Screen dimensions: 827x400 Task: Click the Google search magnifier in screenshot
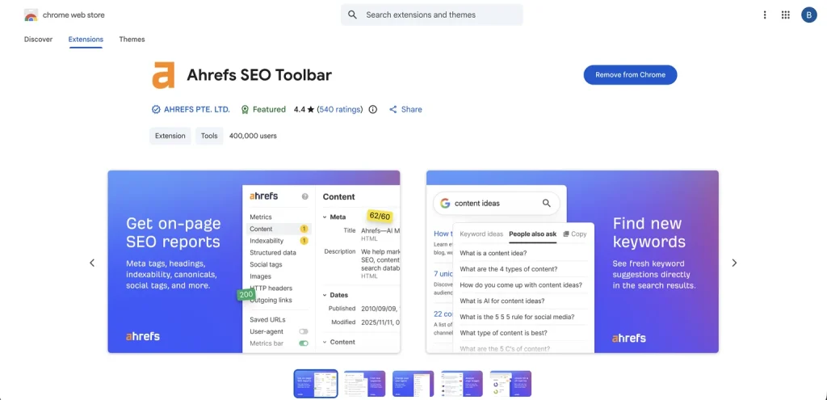click(547, 203)
